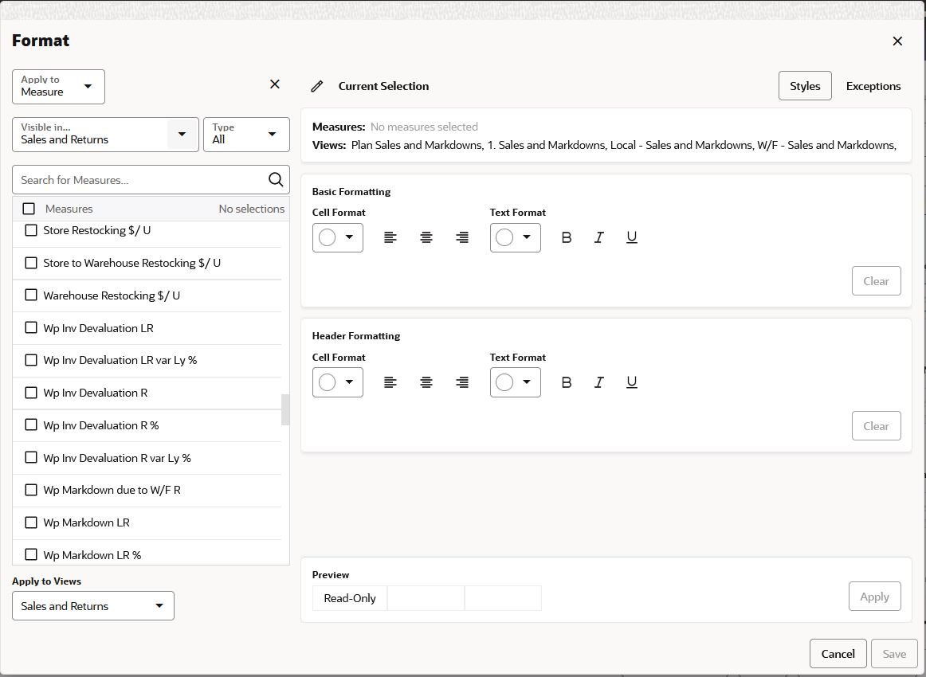The height and width of the screenshot is (677, 926).
Task: Open Apply to Views dropdown
Action: tap(93, 605)
